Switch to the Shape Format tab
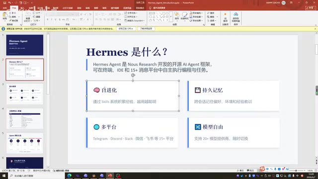Viewport: 318px width, 179px height. [x=140, y=8]
